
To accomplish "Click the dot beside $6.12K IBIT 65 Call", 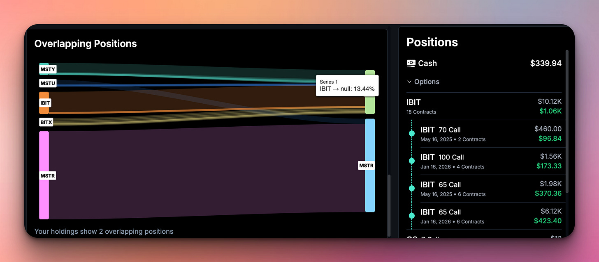I will pyautogui.click(x=411, y=216).
